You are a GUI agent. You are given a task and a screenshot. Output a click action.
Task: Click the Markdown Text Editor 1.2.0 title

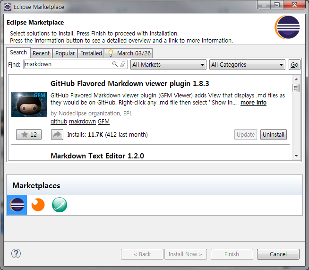click(97, 156)
